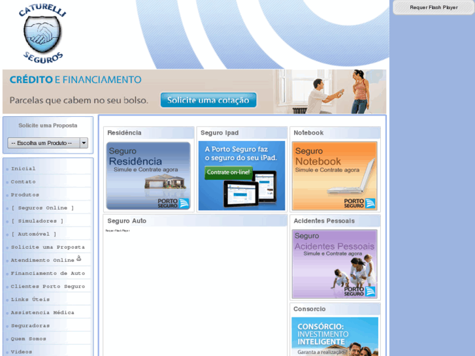
Task: Click the Caturelli Seguros shield logo
Action: click(42, 33)
